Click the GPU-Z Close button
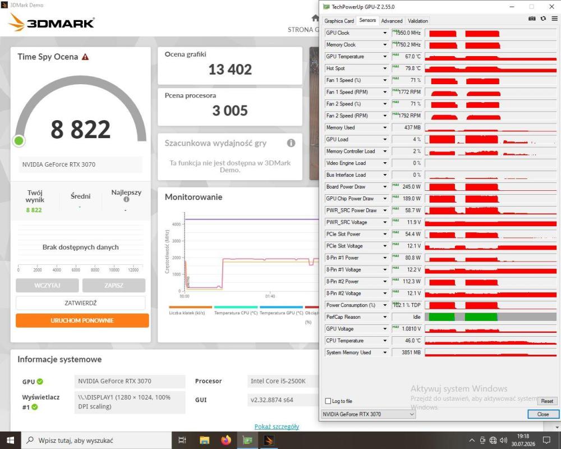561x449 pixels. tap(543, 414)
